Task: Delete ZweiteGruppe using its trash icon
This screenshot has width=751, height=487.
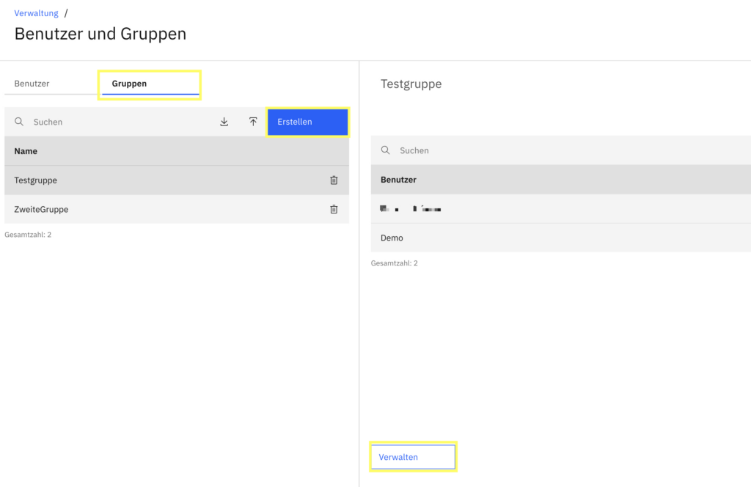Action: point(334,209)
